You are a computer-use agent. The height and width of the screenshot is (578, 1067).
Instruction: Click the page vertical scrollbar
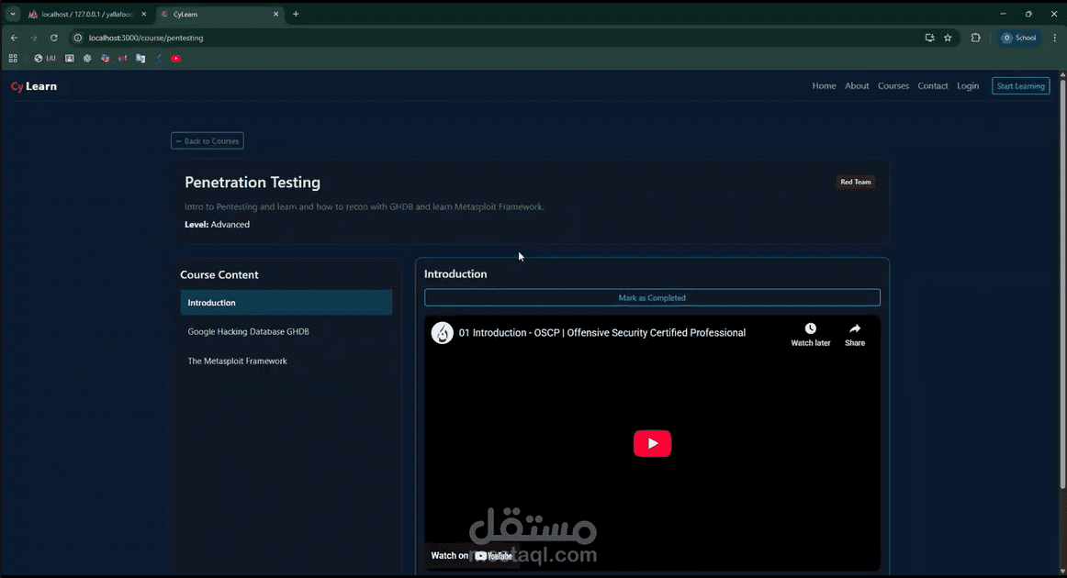1062,283
